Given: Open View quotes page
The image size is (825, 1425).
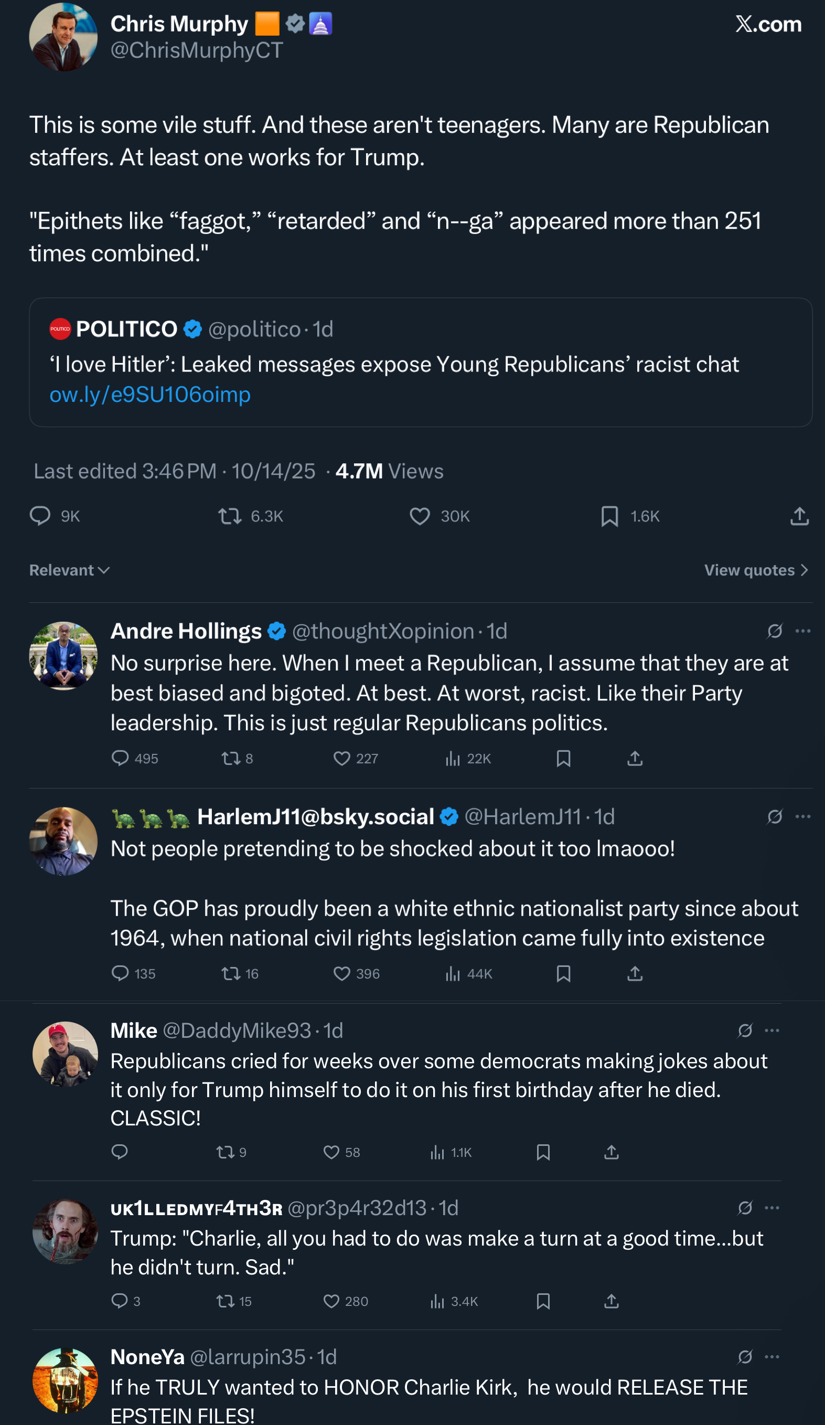Looking at the screenshot, I should point(755,570).
